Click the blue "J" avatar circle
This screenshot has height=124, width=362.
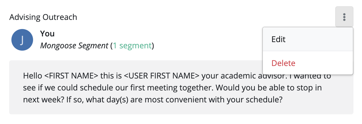22,40
